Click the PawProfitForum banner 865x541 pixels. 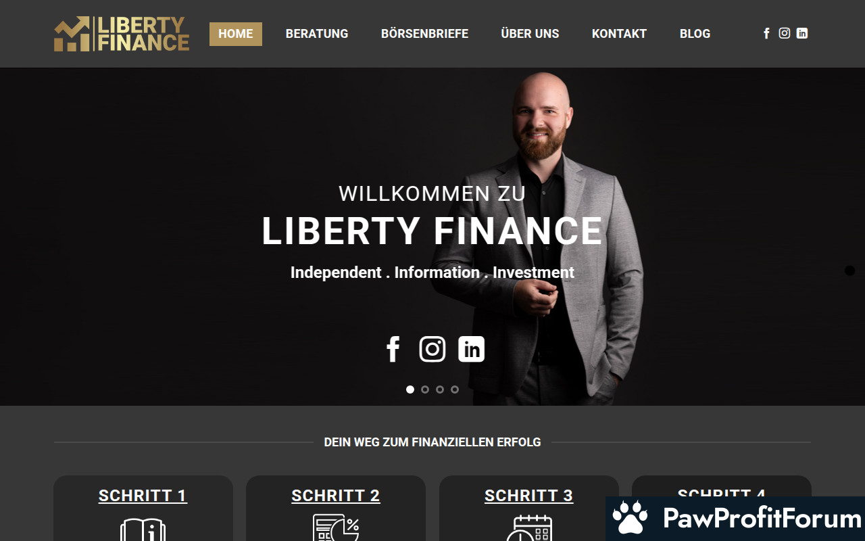(735, 519)
